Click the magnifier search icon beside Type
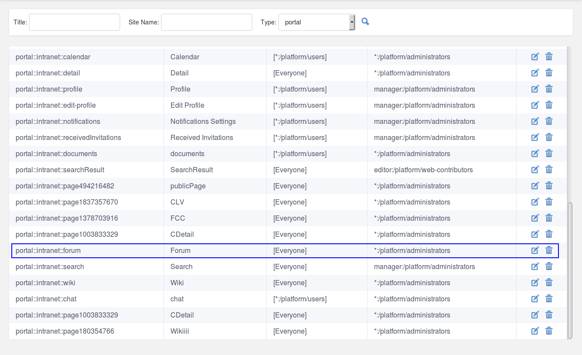This screenshot has height=355, width=582. point(365,21)
